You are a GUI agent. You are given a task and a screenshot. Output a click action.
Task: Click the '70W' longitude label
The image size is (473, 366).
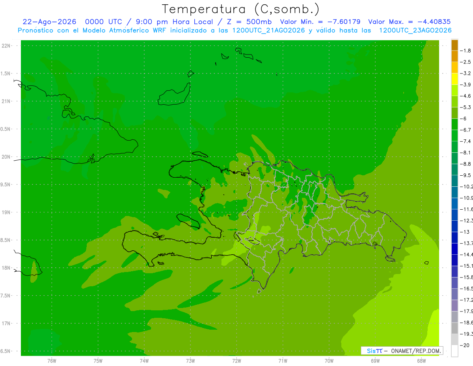(x=329, y=361)
